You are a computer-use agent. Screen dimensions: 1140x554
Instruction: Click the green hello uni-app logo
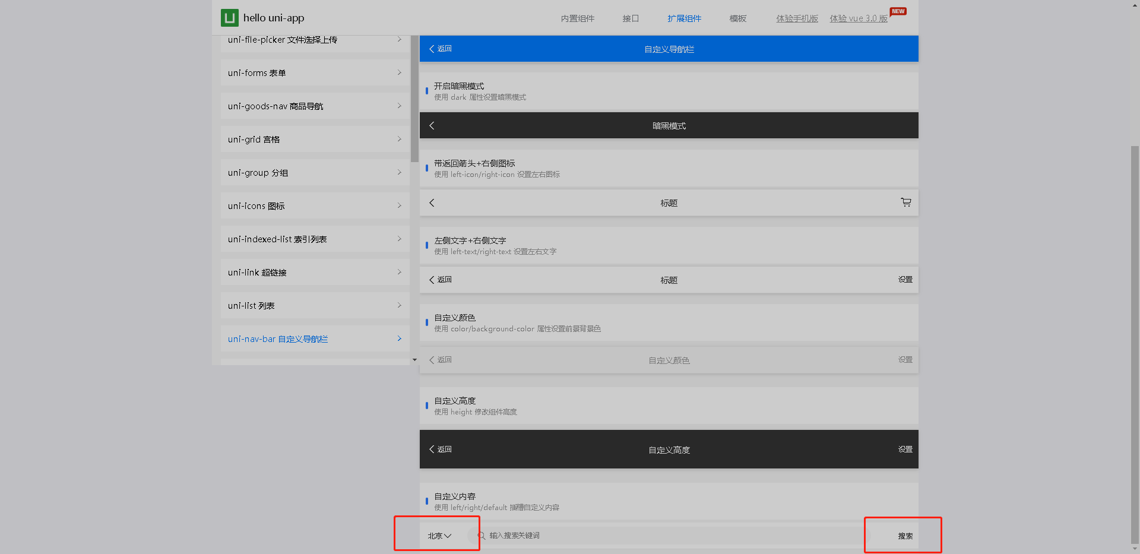point(229,18)
